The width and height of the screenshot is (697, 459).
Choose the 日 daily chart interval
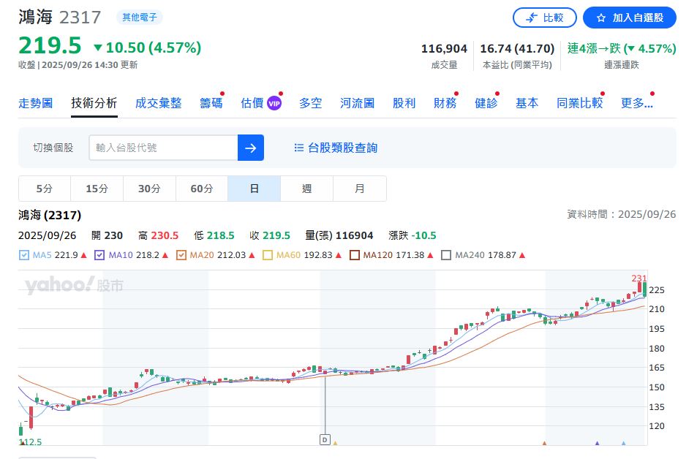click(255, 189)
